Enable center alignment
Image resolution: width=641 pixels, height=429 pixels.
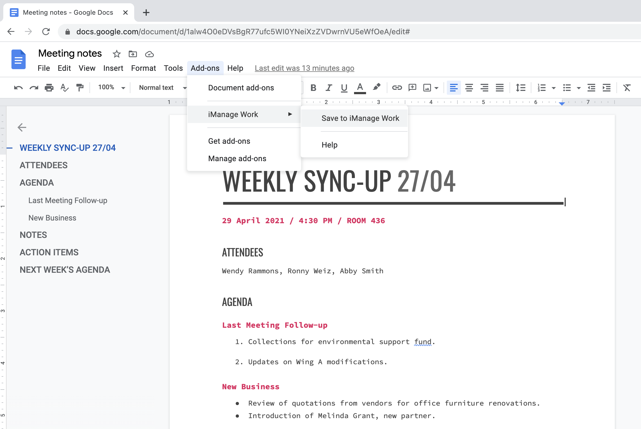tap(469, 88)
